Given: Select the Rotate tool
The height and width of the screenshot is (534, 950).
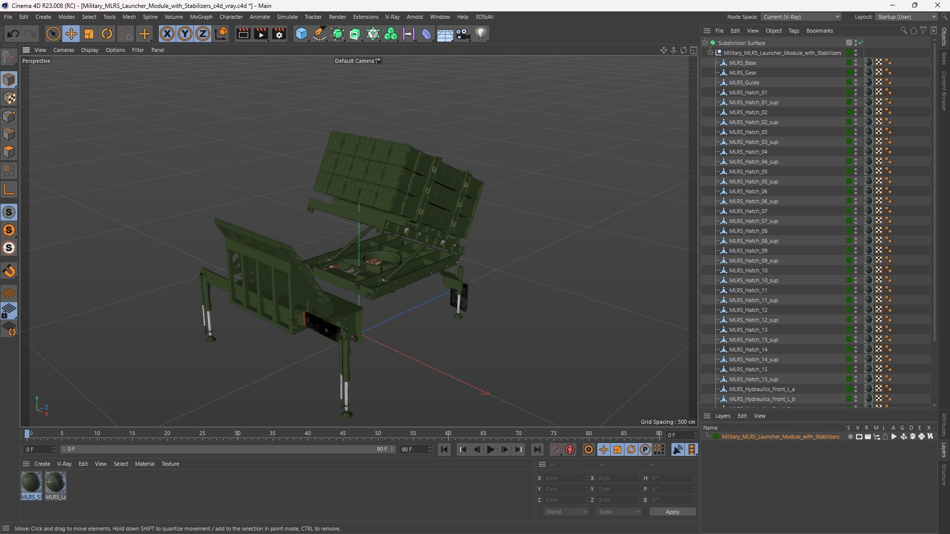Looking at the screenshot, I should point(107,34).
